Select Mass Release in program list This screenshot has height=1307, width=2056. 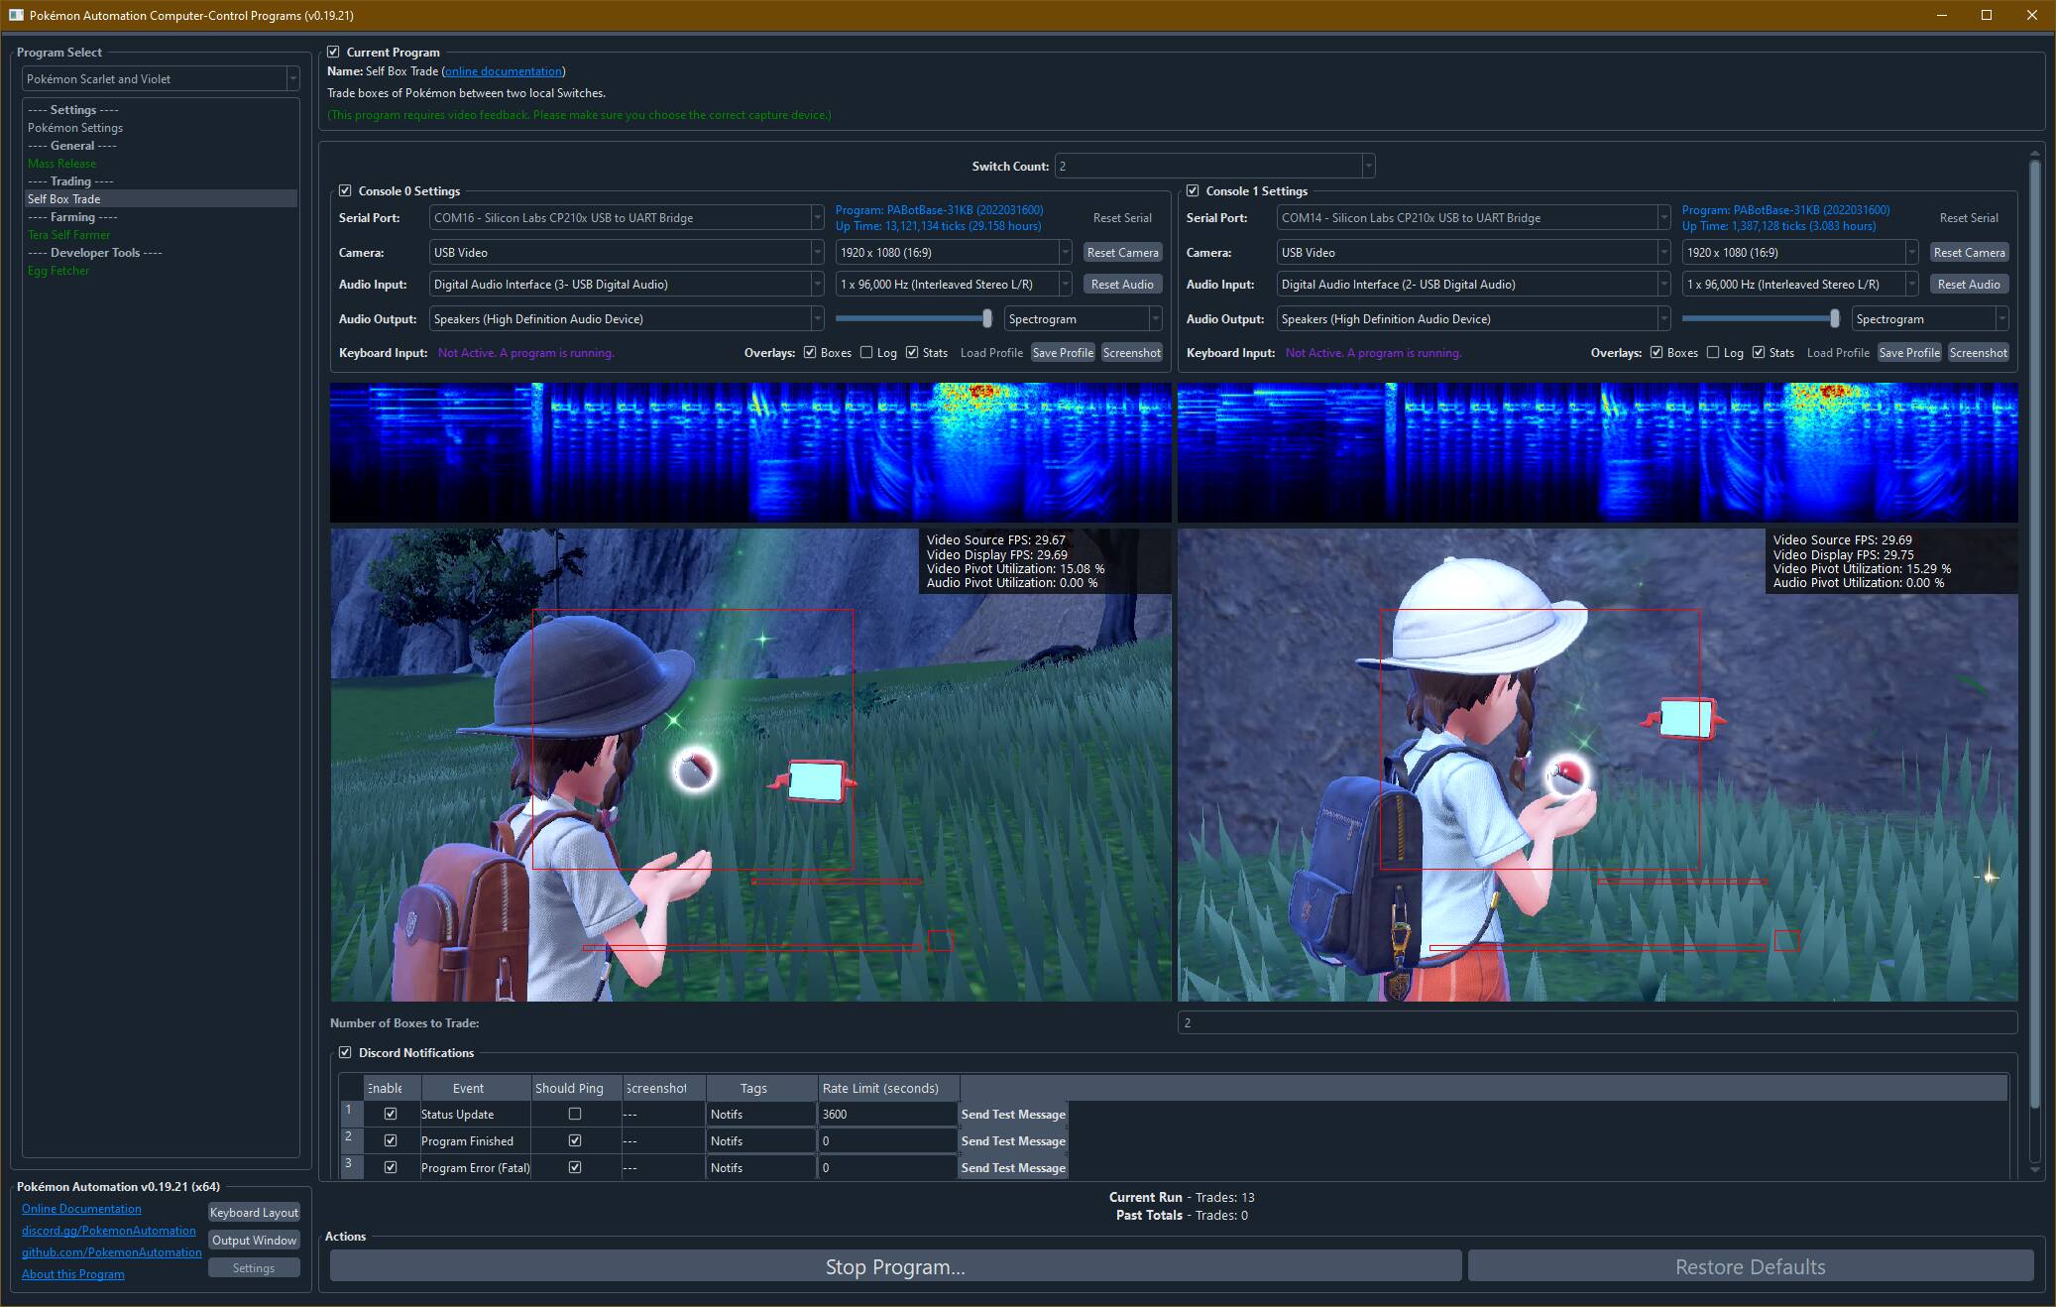pos(61,163)
